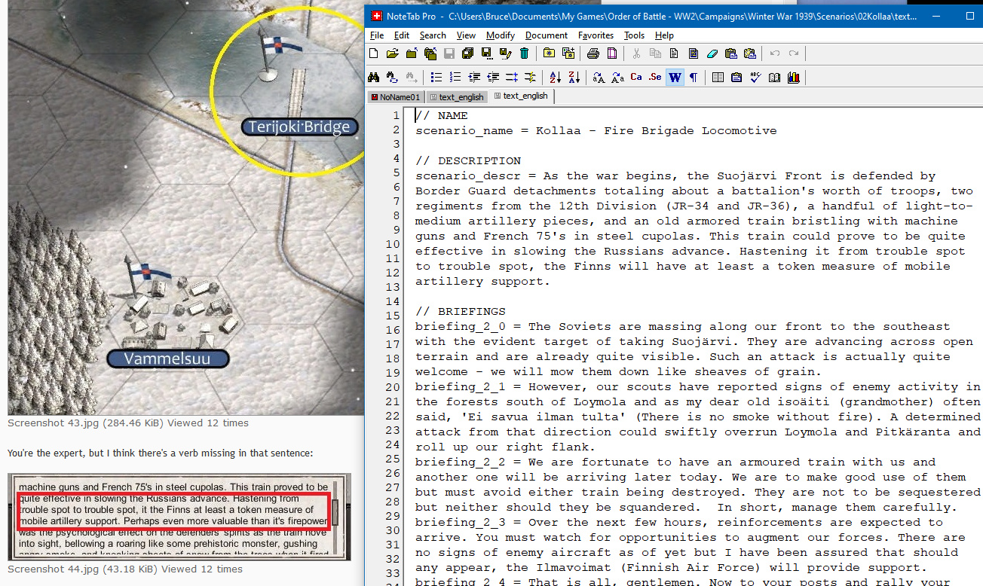Click the '// BRIEFINGS' comment line
This screenshot has height=586, width=983.
(x=461, y=312)
